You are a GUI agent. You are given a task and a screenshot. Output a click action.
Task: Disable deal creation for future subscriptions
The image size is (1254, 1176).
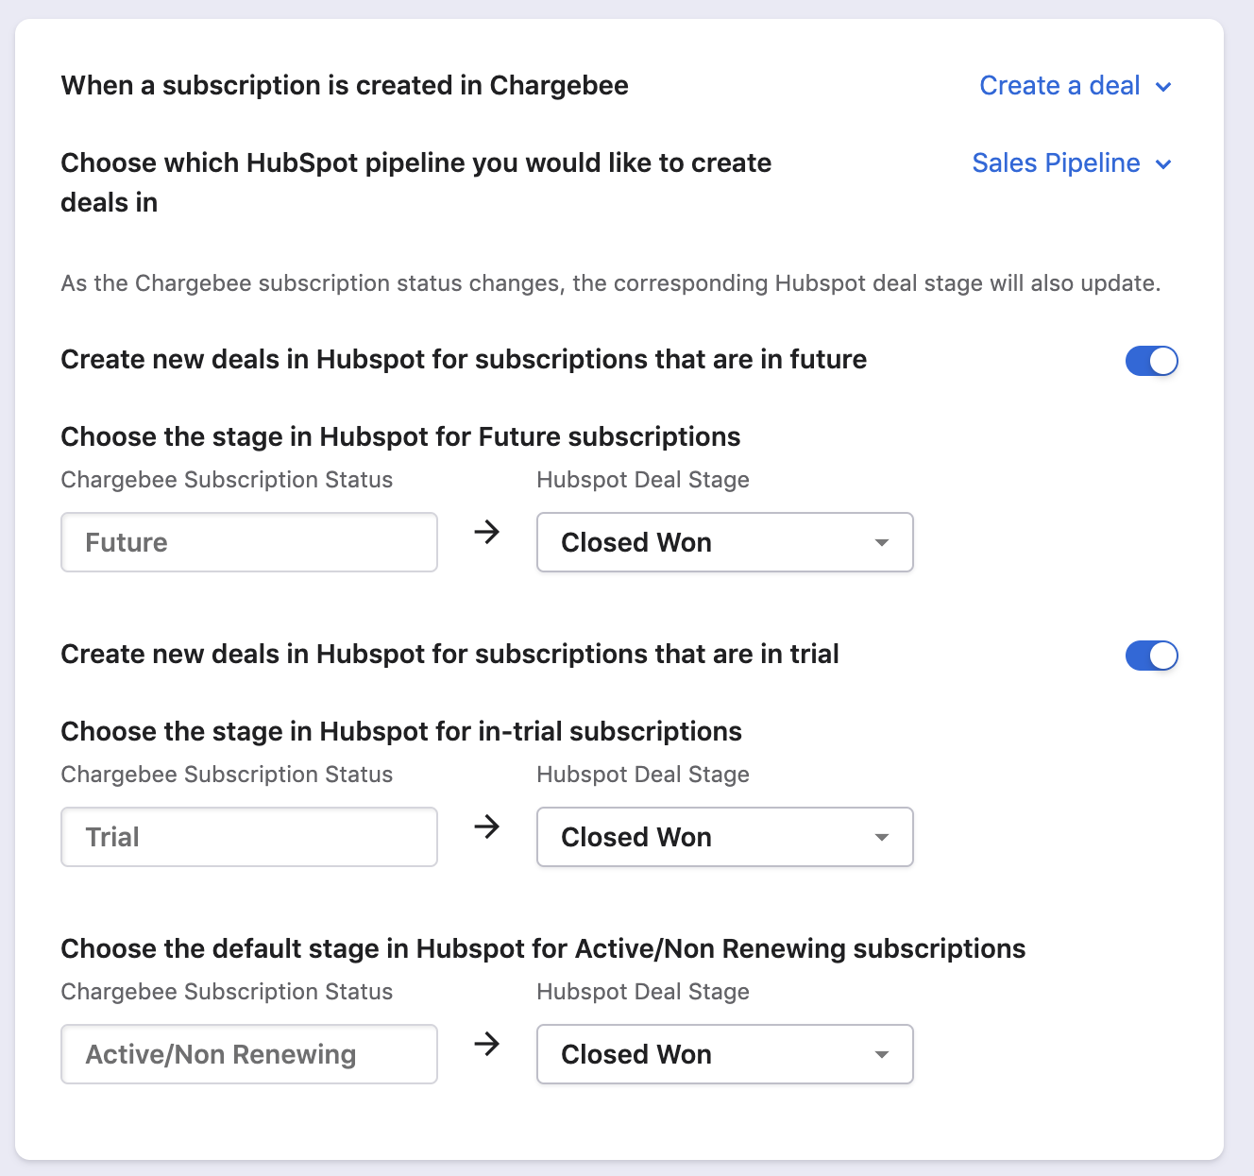pyautogui.click(x=1151, y=361)
